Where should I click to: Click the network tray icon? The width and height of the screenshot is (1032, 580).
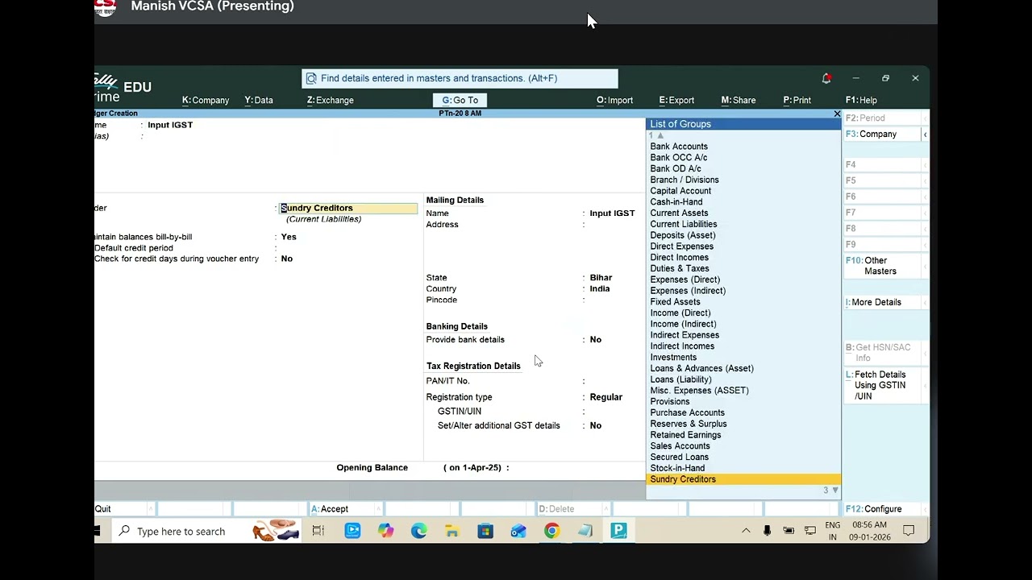coord(809,531)
